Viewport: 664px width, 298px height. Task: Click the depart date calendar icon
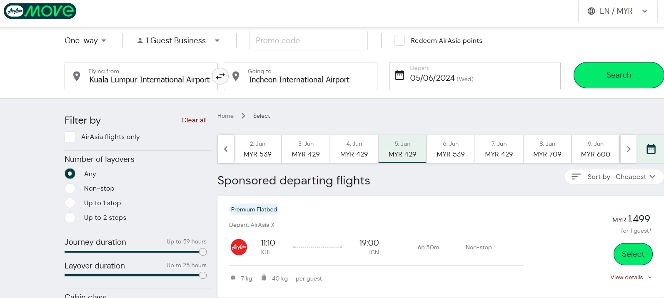click(x=399, y=75)
